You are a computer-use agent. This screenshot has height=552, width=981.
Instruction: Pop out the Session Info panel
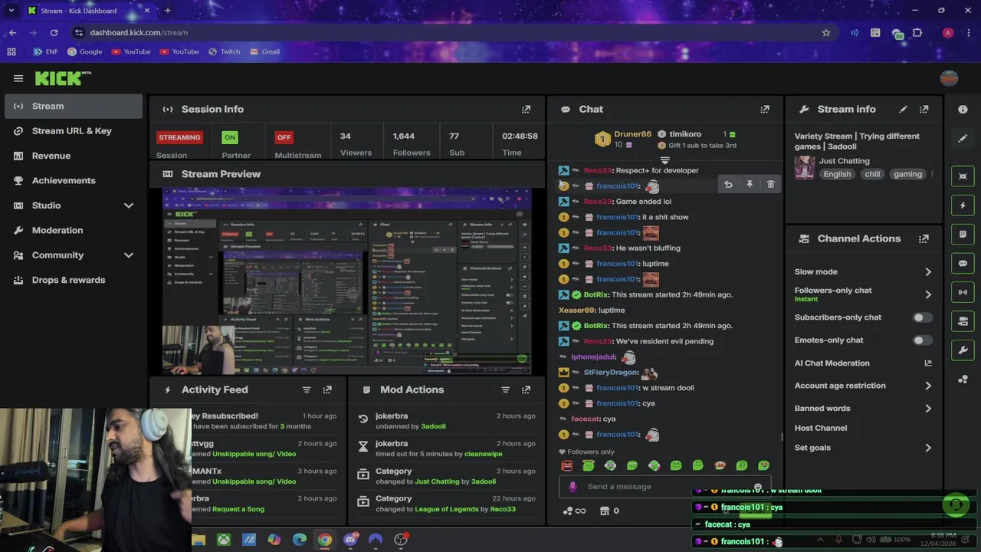tap(526, 110)
